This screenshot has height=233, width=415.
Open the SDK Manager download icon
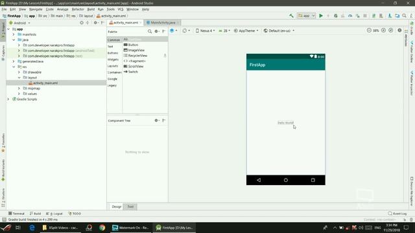click(390, 16)
